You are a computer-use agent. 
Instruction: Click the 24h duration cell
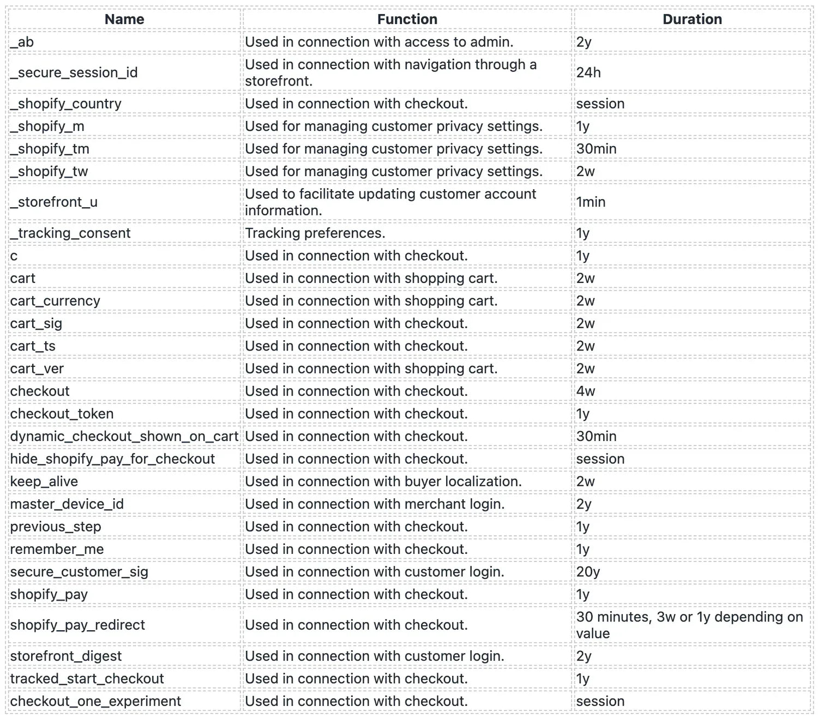588,72
